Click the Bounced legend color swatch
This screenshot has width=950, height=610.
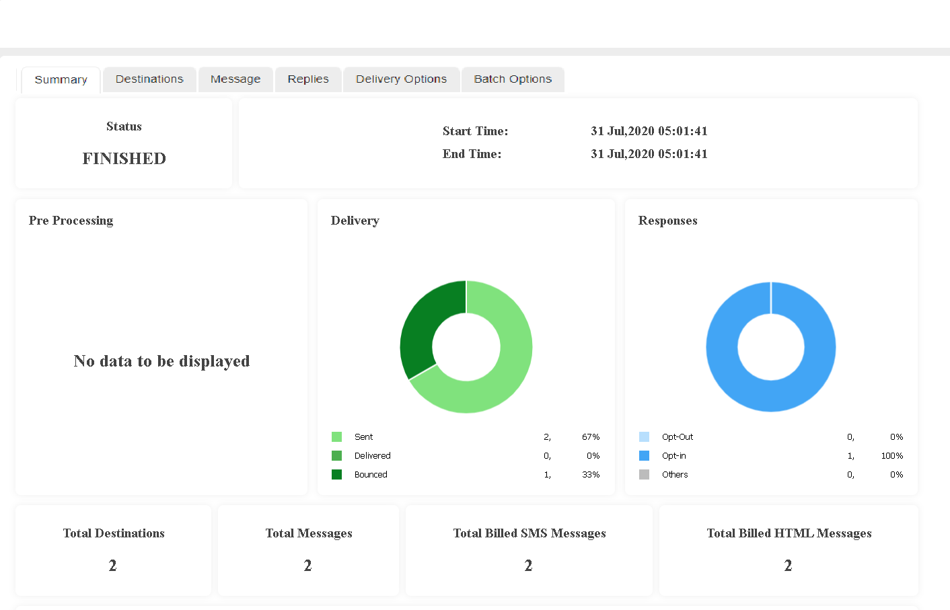(x=337, y=475)
